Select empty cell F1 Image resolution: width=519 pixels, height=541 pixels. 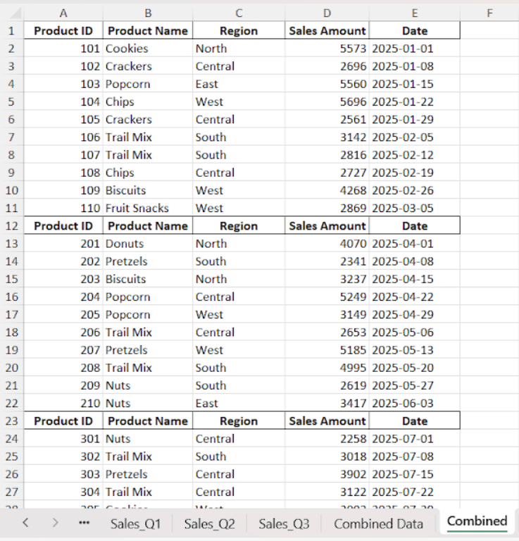pyautogui.click(x=489, y=31)
